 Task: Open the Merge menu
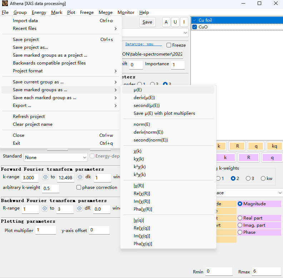tap(105, 12)
